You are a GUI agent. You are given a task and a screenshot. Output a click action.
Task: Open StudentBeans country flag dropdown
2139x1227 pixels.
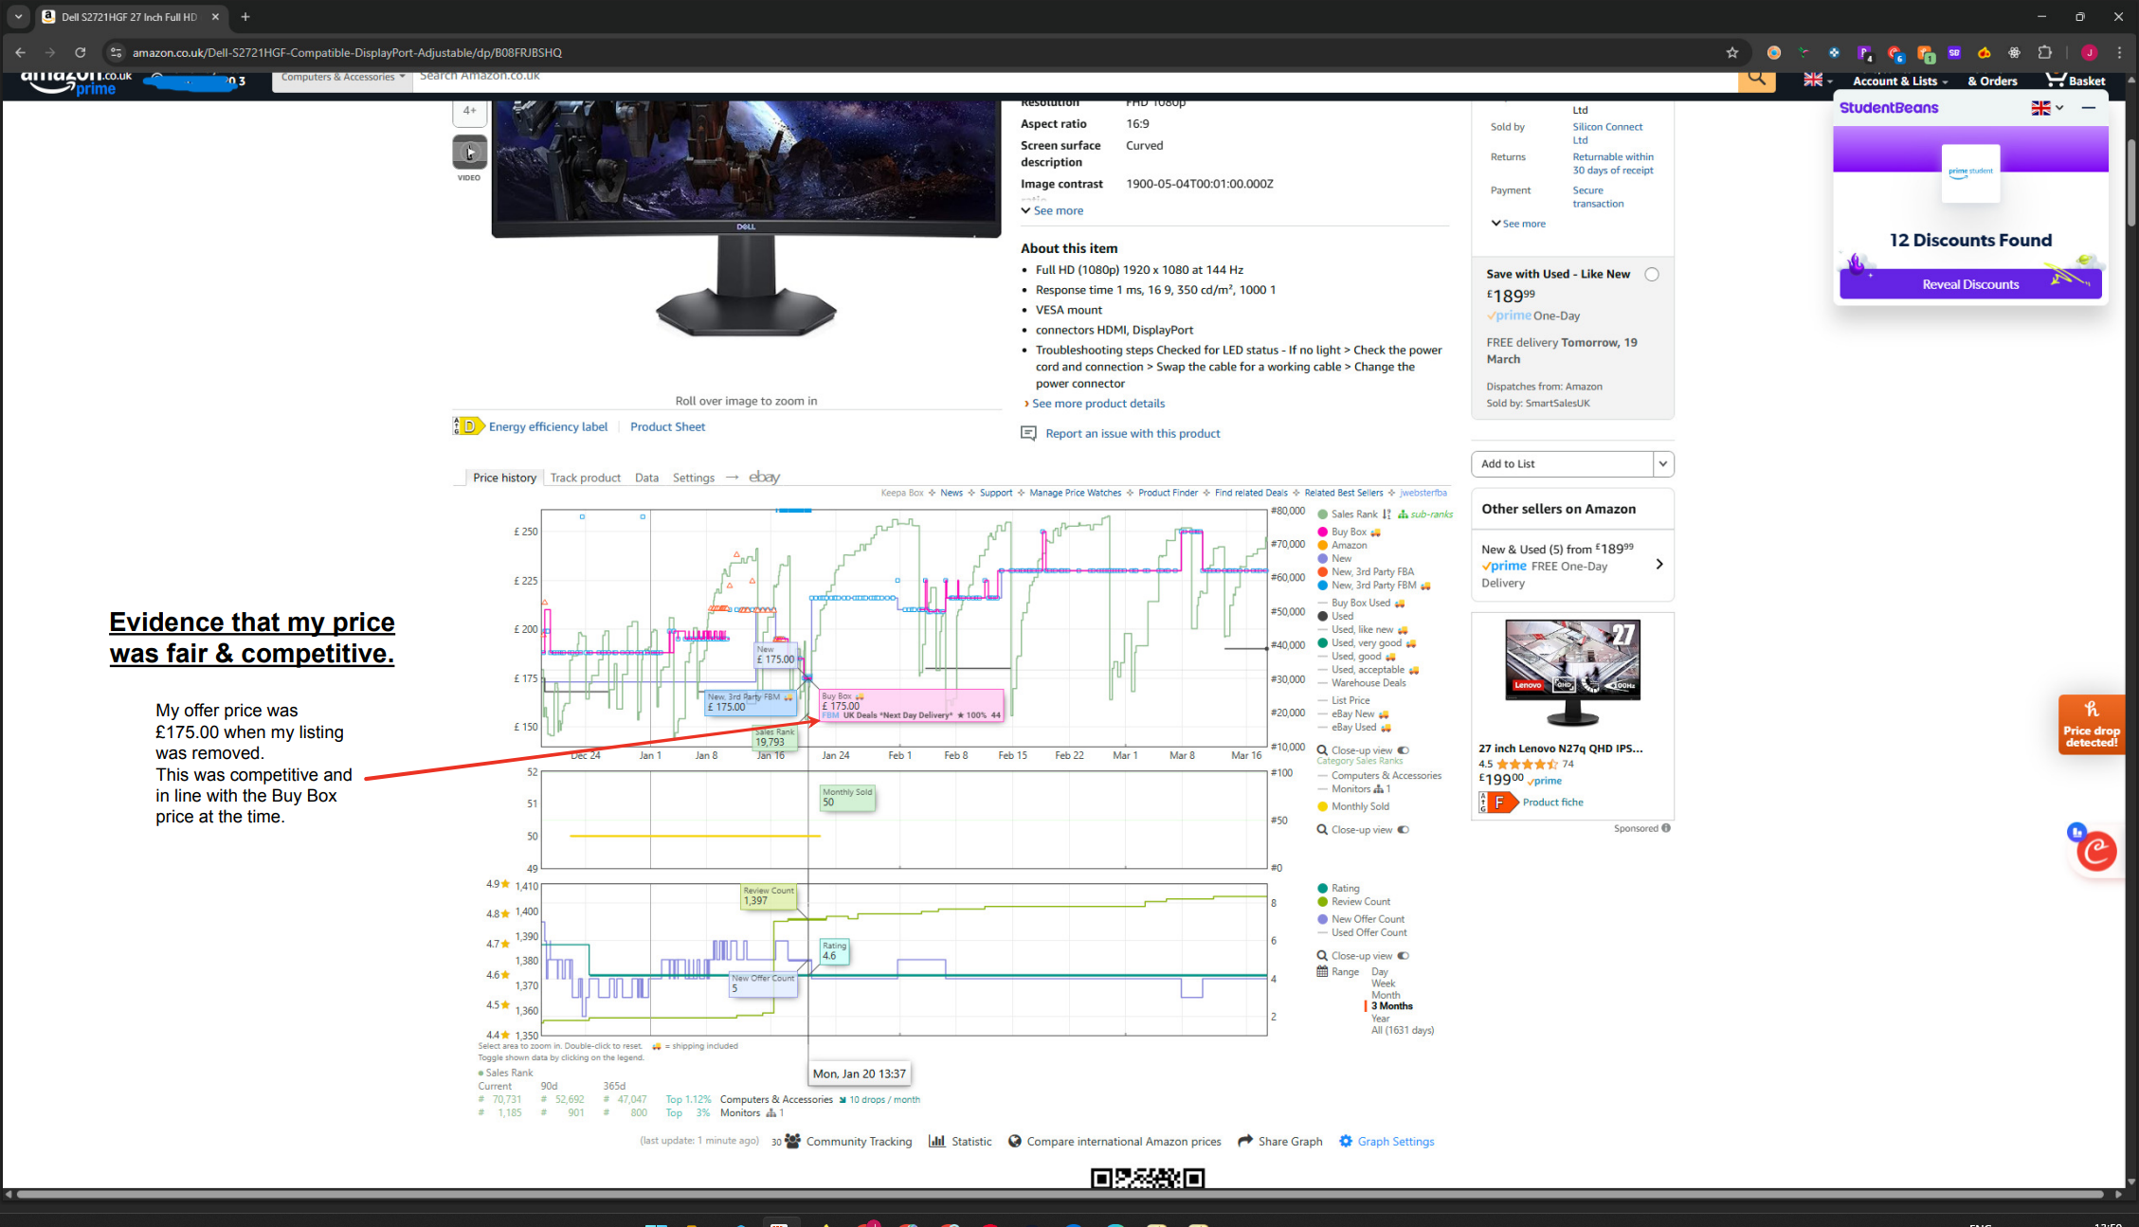pos(2047,108)
